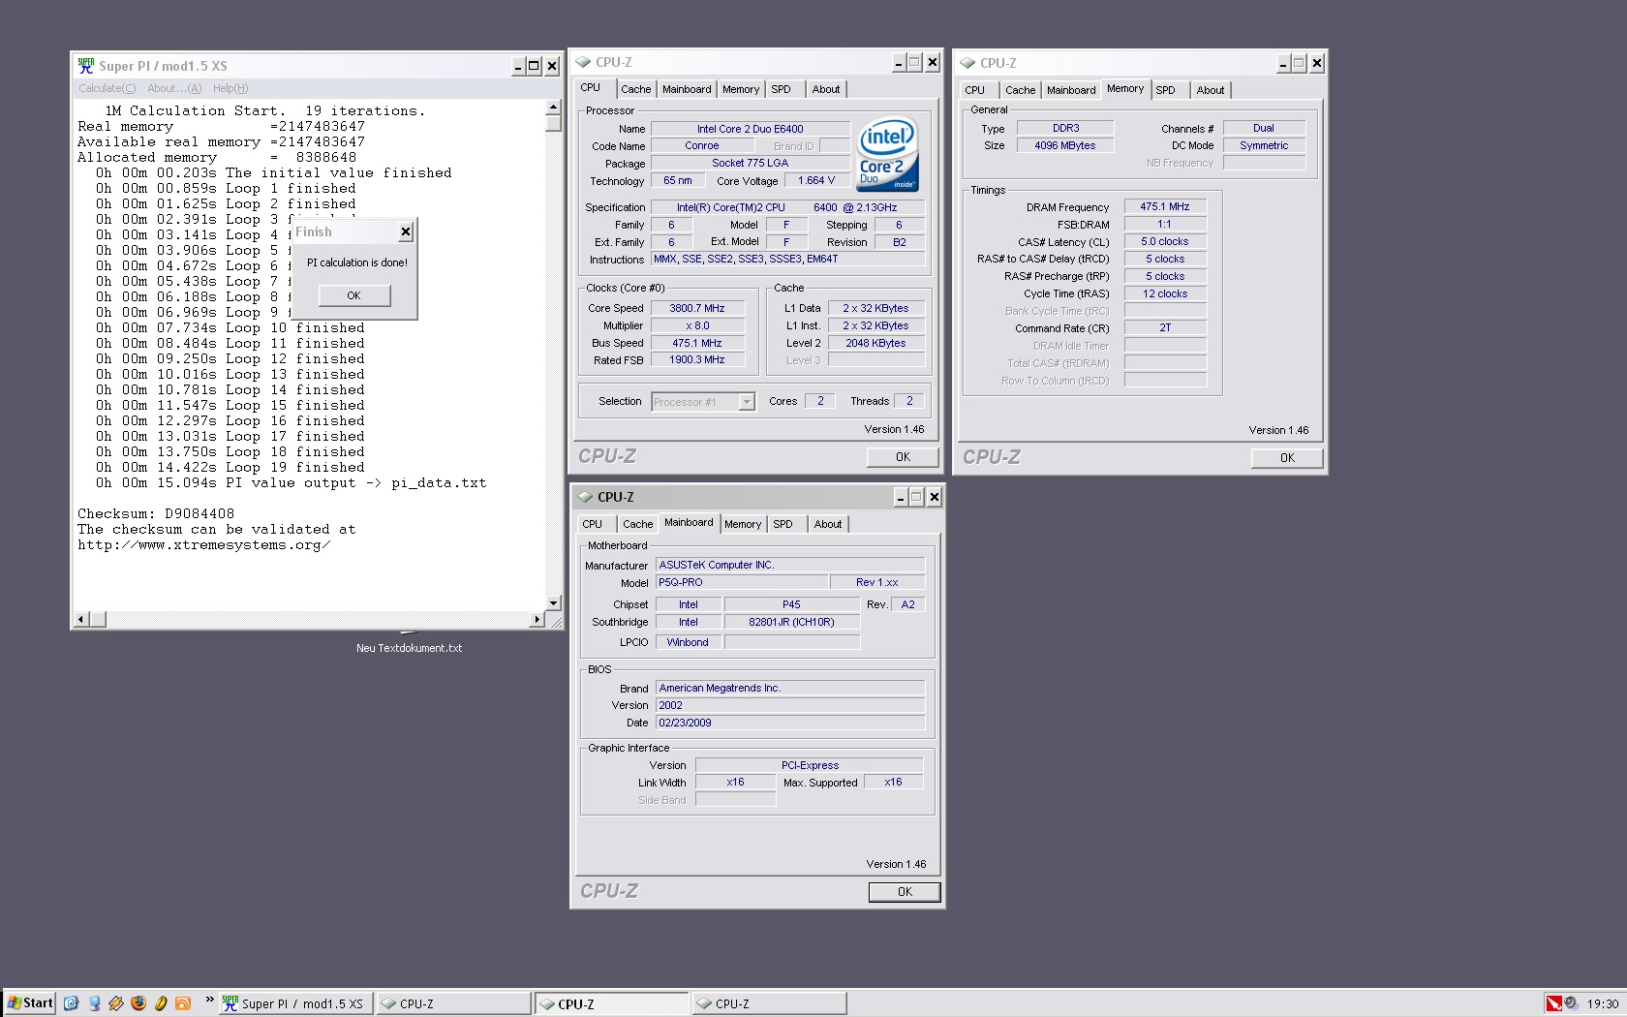Open About tab in CPU-Z processor window
Image resolution: width=1627 pixels, height=1017 pixels.
[x=826, y=89]
